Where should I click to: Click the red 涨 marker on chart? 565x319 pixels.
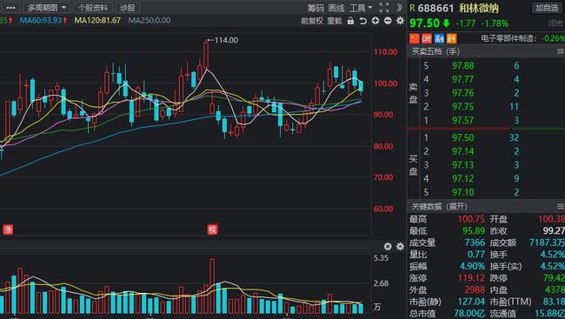coord(8,229)
